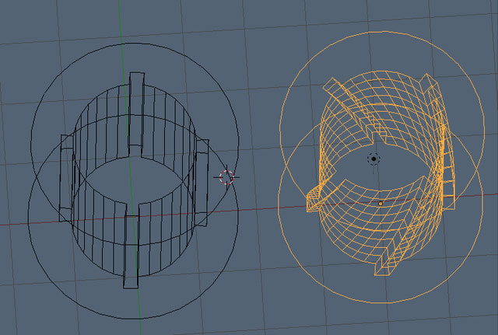Click the upper black outer circle edge

[x=132, y=45]
